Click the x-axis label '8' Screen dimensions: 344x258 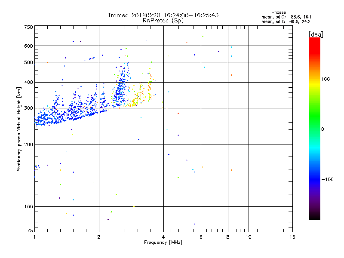(228, 237)
